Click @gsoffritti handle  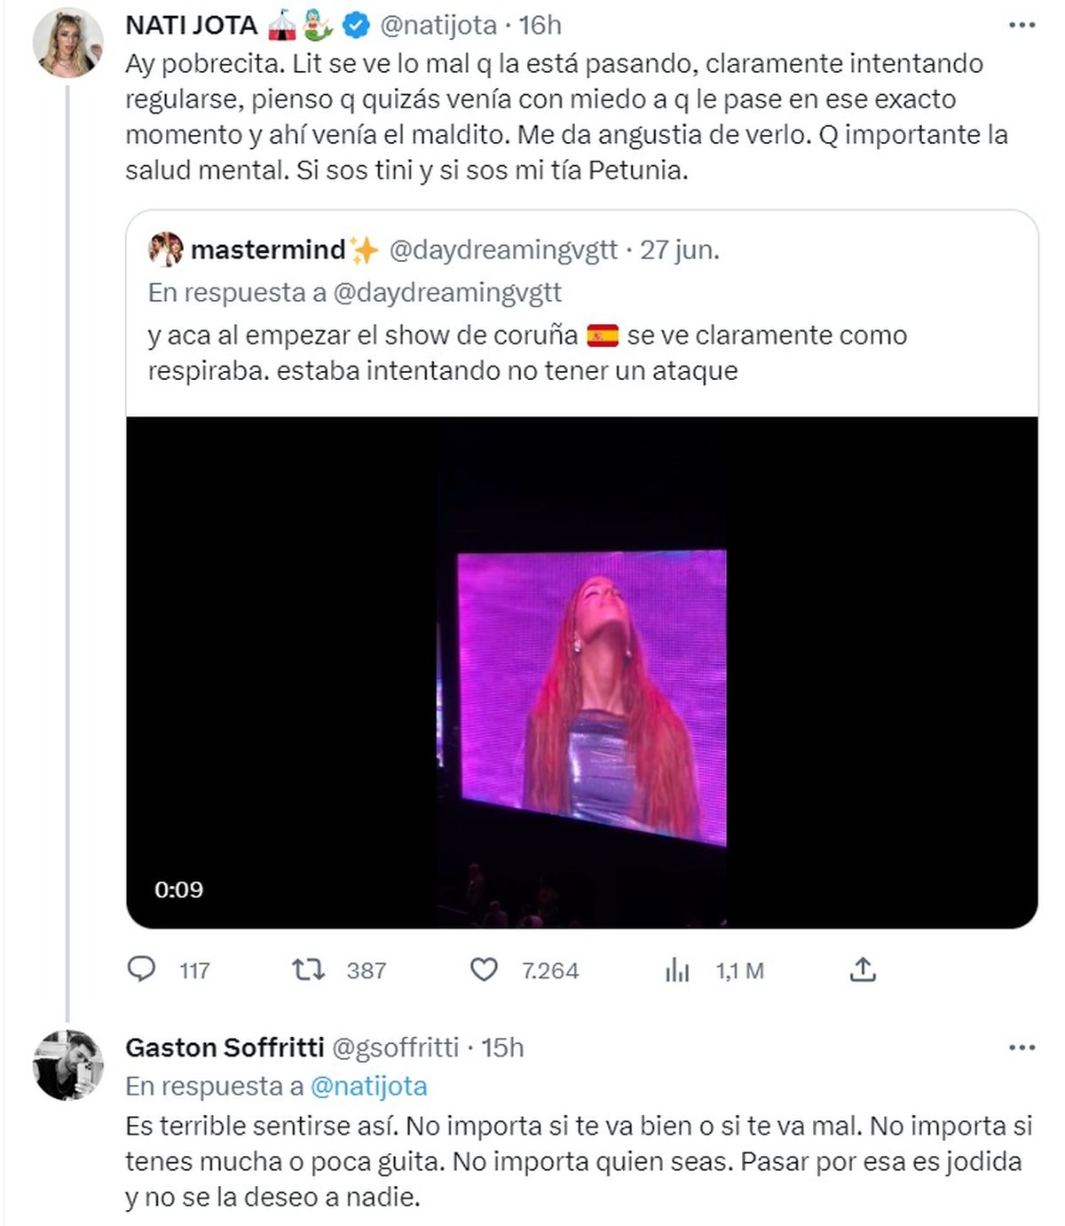coord(395,1048)
